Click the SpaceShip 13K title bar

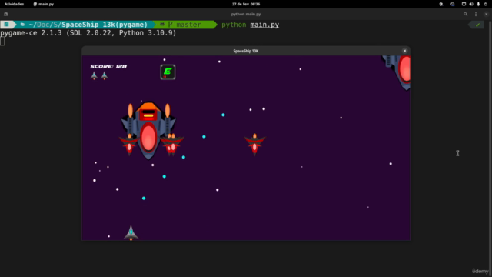point(246,51)
